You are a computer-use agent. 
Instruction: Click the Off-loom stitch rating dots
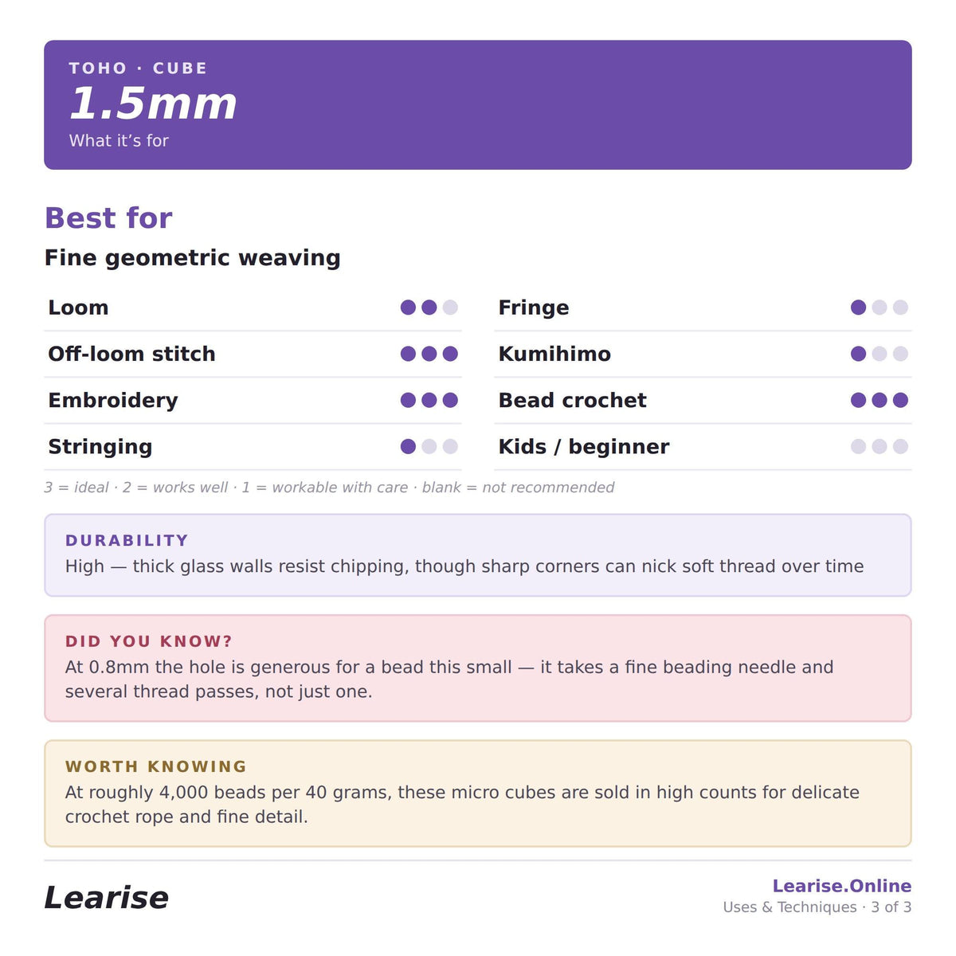pos(429,354)
